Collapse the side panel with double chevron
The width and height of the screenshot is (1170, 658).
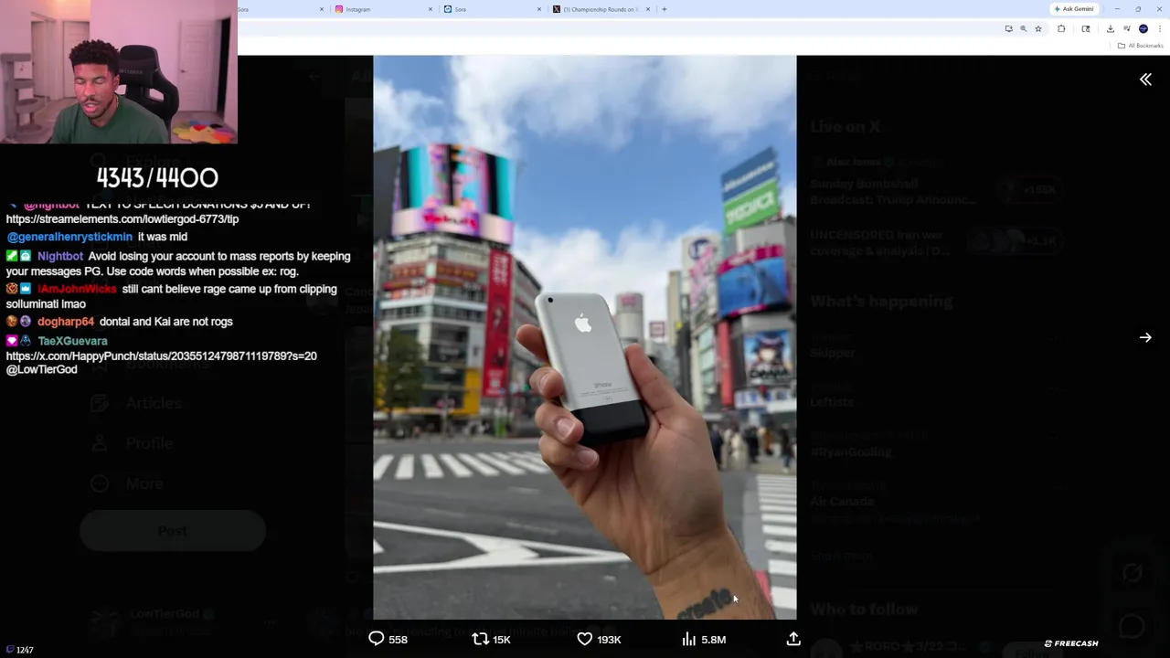pyautogui.click(x=1145, y=80)
